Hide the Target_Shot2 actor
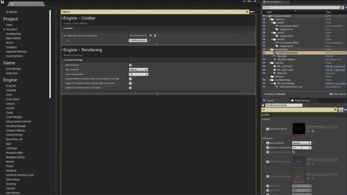The height and width of the screenshot is (195, 347). (x=263, y=36)
